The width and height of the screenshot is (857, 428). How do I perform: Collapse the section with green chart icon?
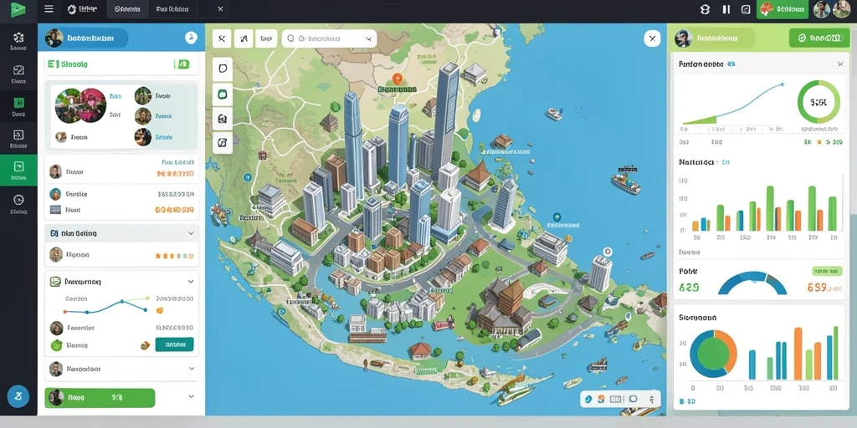tap(191, 282)
